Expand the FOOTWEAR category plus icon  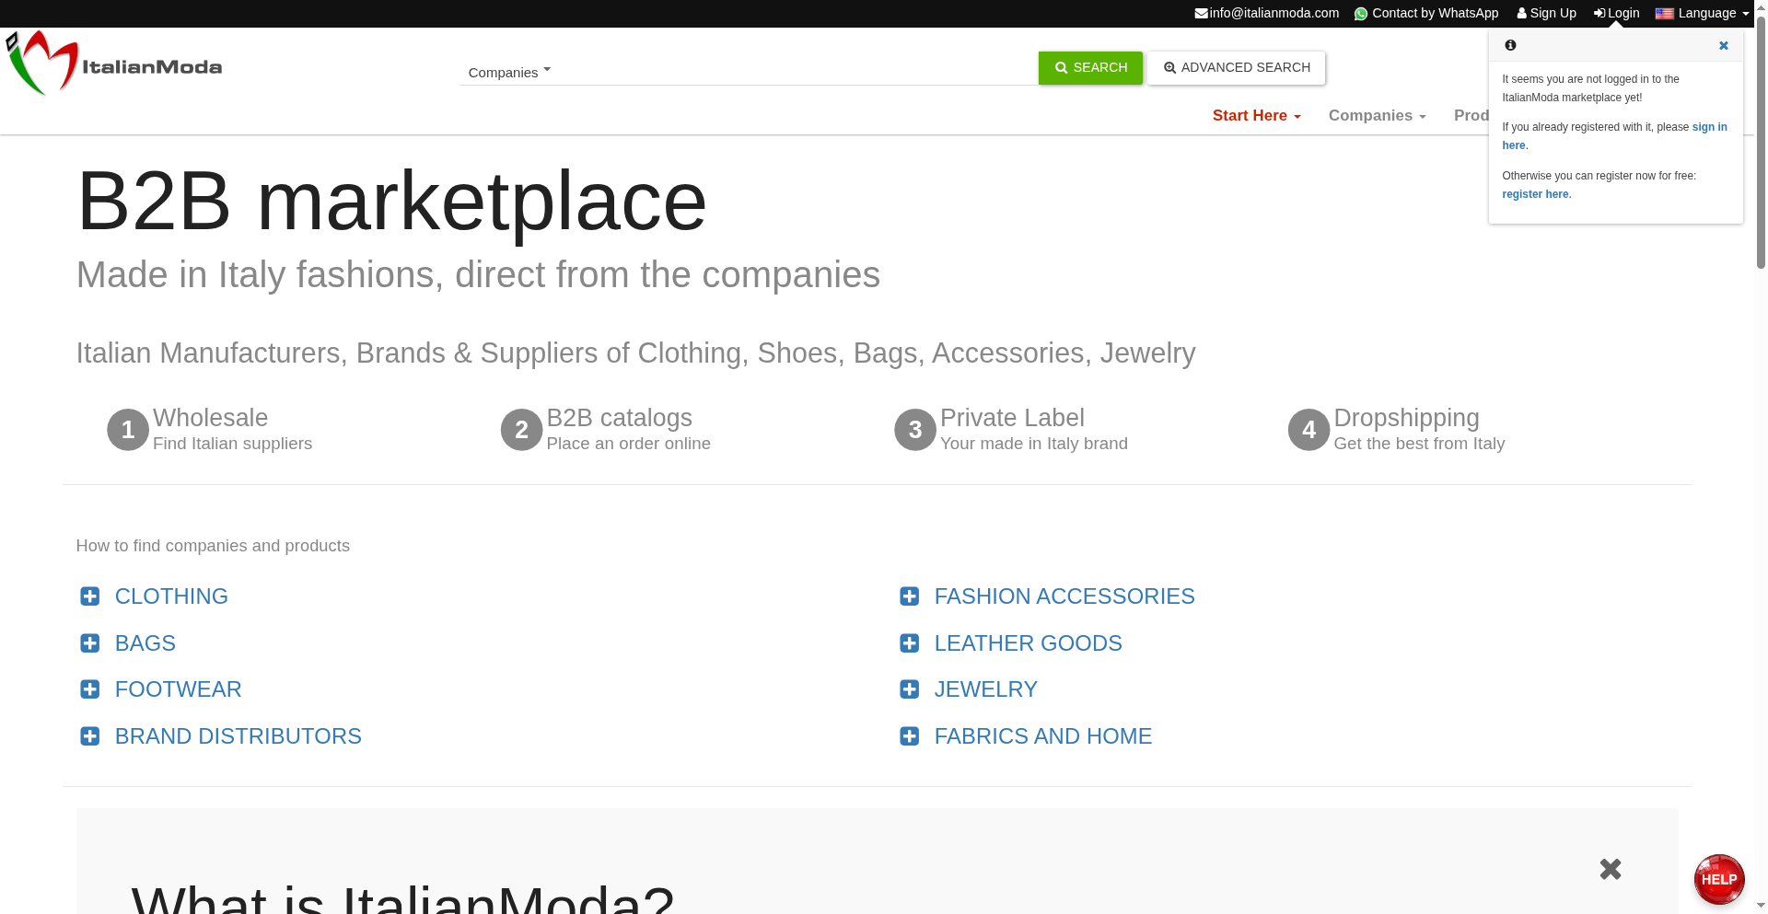90,689
